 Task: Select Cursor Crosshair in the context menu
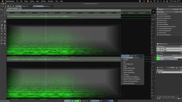[x=133, y=71]
